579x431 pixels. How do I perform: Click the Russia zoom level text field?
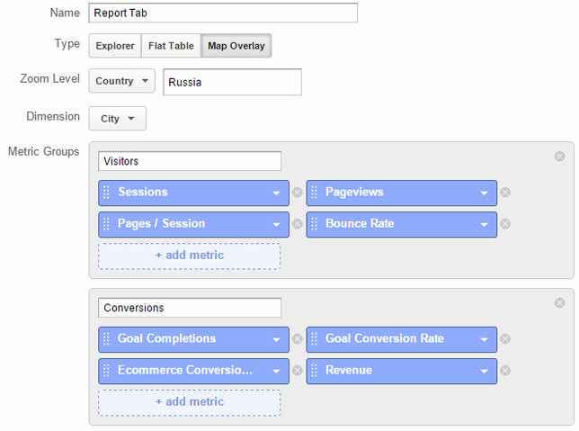tap(232, 82)
